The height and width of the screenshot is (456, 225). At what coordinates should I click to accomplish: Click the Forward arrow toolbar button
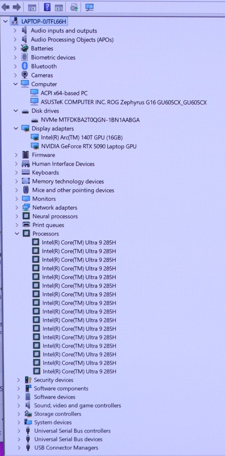point(17,7)
